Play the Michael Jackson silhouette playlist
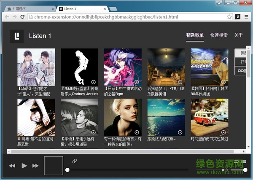 pyautogui.click(x=79, y=67)
